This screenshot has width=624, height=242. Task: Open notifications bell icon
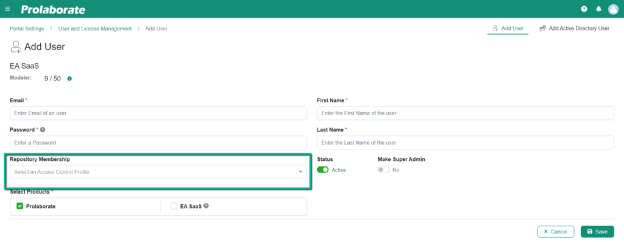tap(598, 9)
